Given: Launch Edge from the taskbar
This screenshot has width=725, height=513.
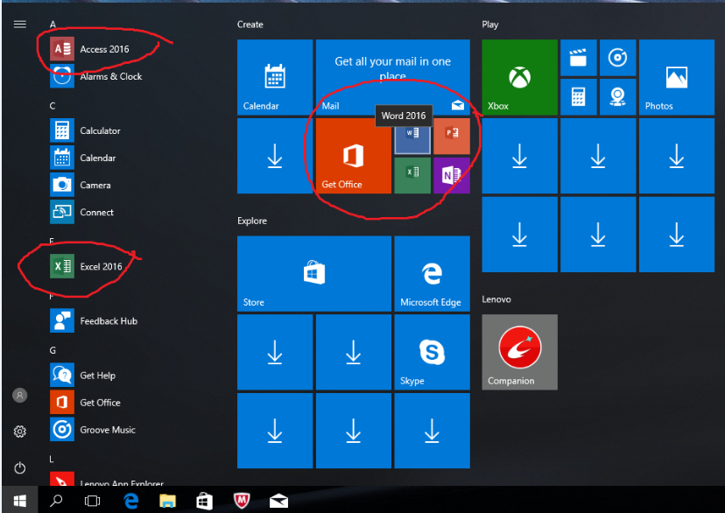Looking at the screenshot, I should pos(131,501).
